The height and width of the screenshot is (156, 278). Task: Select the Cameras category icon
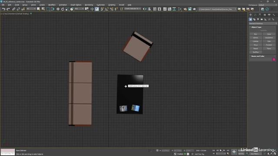(x=261, y=19)
